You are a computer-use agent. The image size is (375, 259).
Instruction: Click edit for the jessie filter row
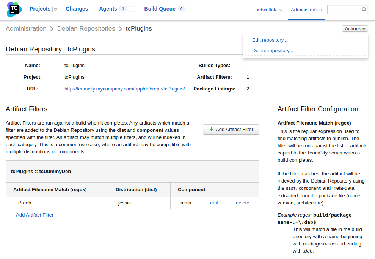point(214,203)
